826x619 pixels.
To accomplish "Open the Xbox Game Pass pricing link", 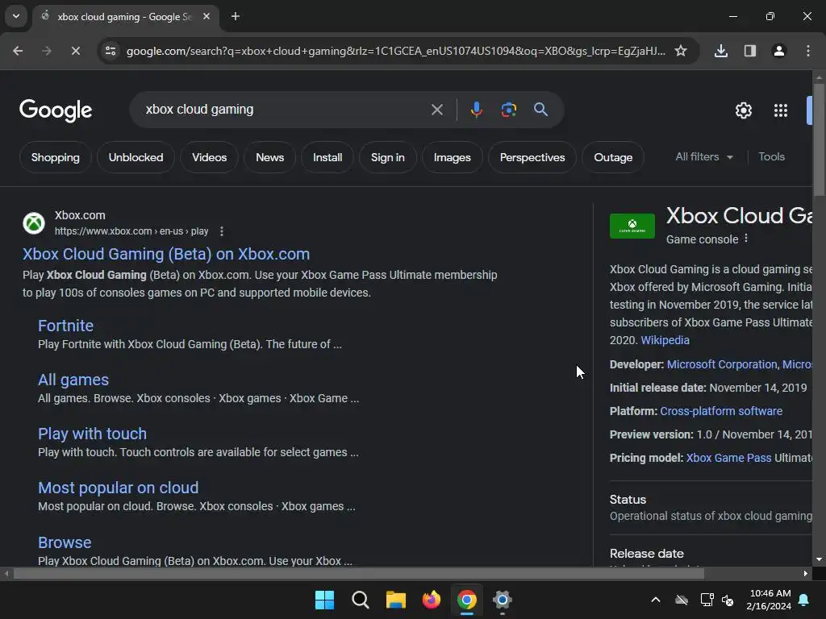I will 728,458.
